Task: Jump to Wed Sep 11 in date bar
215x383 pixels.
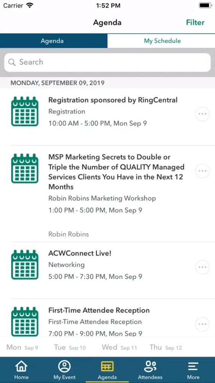Action: tap(119, 347)
